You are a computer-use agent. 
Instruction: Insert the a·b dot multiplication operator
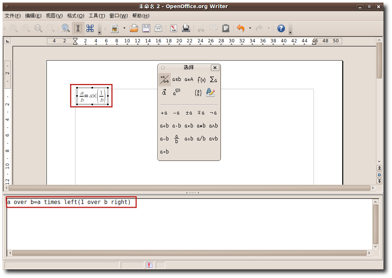coord(177,126)
